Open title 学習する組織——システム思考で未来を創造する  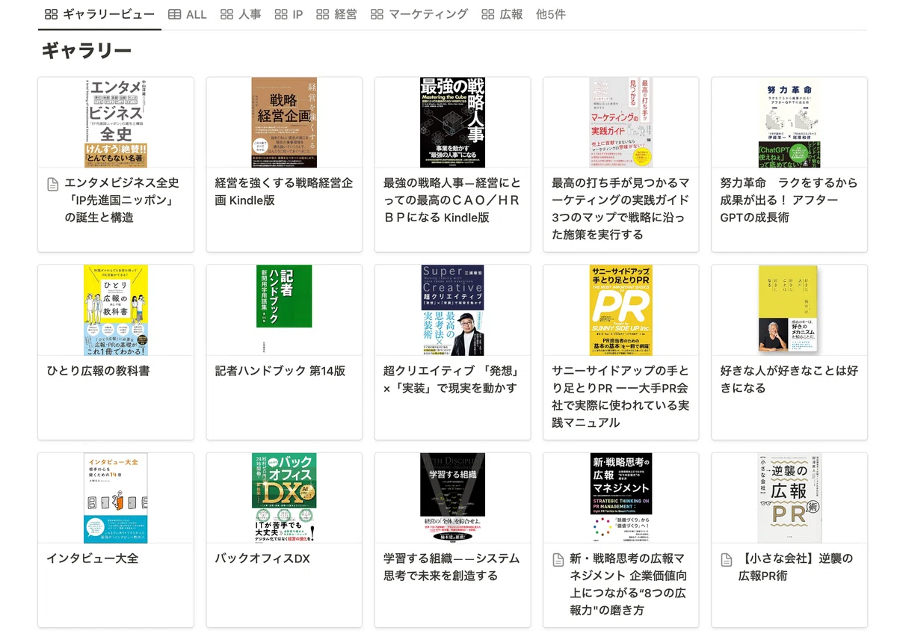click(x=451, y=567)
